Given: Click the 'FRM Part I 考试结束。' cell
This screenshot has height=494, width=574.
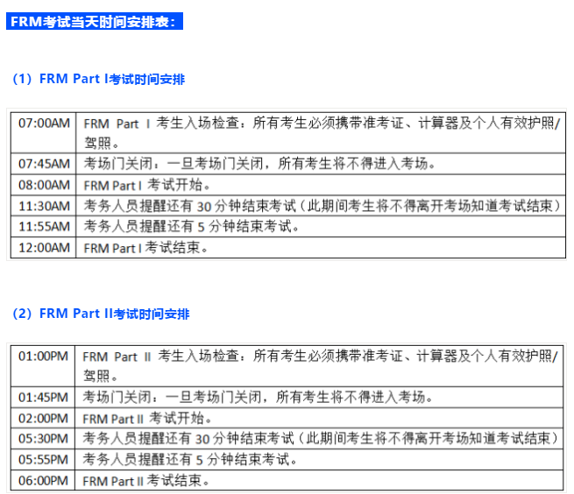Looking at the screenshot, I should click(x=321, y=248).
